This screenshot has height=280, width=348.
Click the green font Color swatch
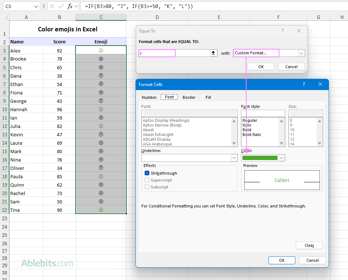click(x=260, y=158)
